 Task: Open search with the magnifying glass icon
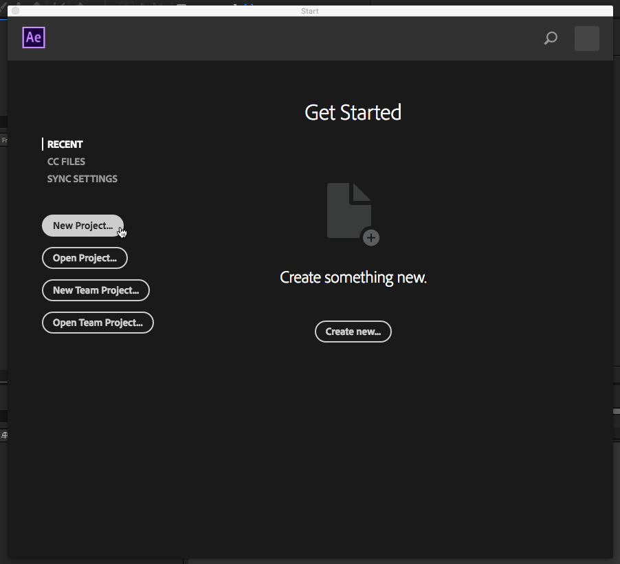[551, 39]
